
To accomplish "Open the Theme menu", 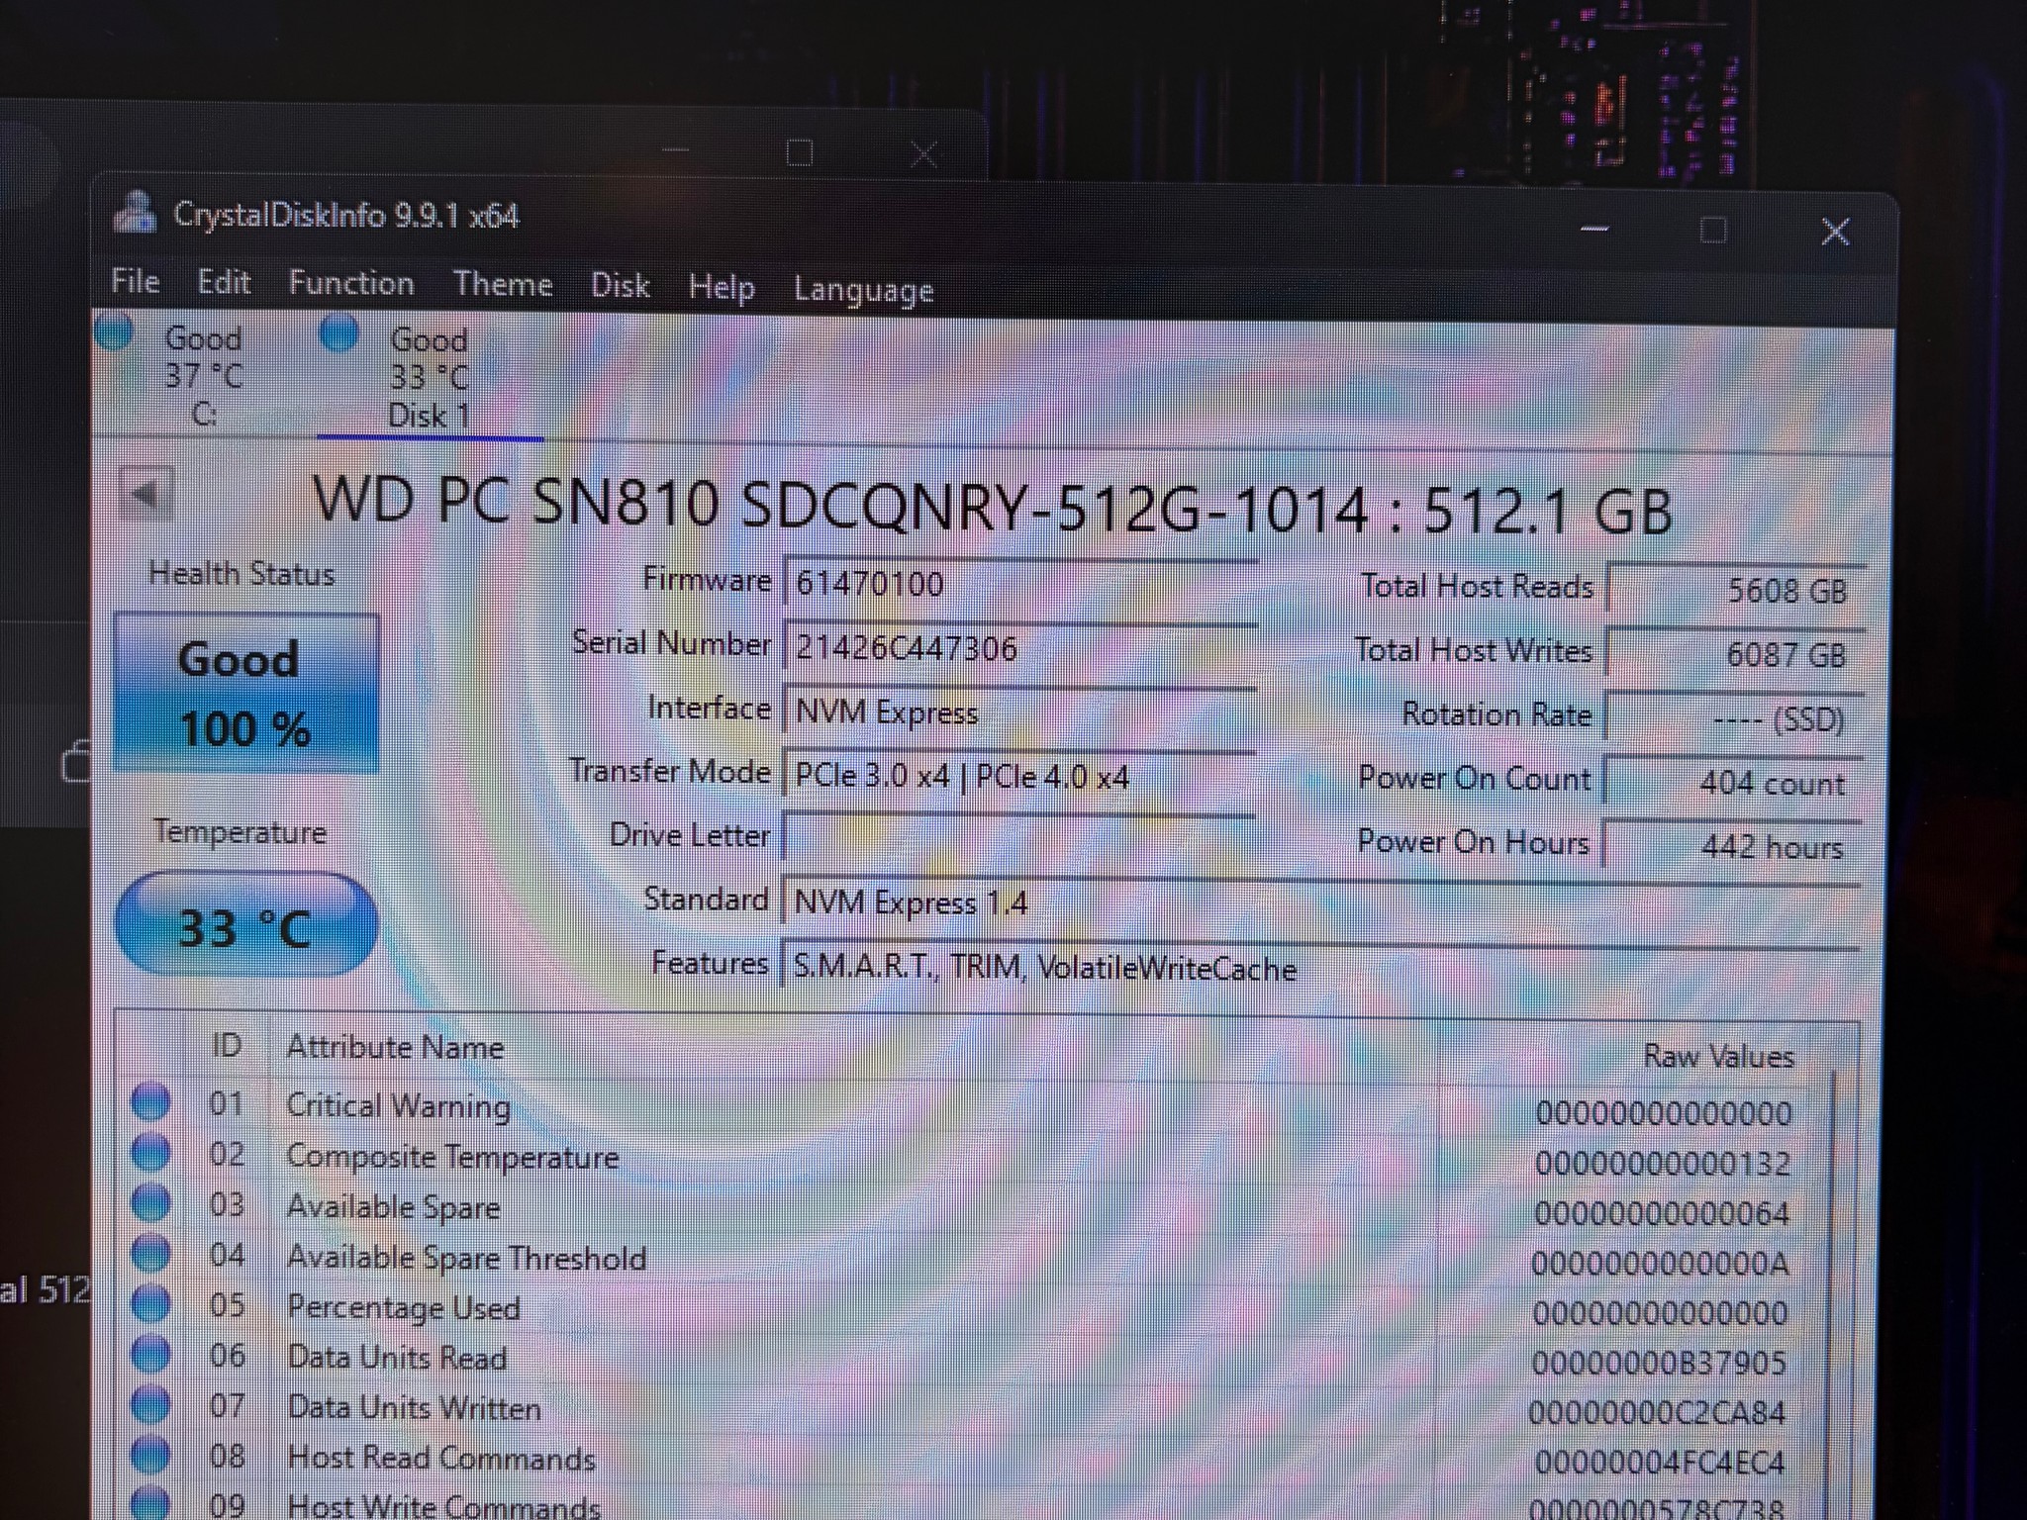I will (x=503, y=285).
